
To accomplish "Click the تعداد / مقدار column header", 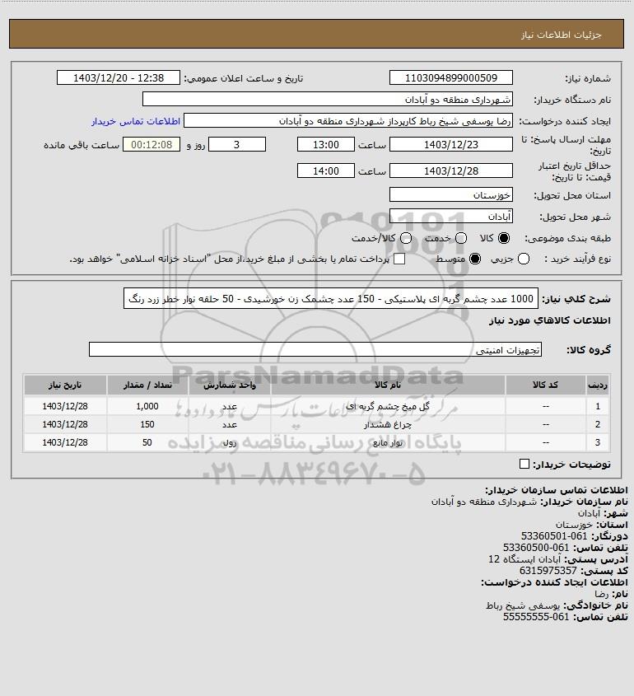I will [x=147, y=385].
